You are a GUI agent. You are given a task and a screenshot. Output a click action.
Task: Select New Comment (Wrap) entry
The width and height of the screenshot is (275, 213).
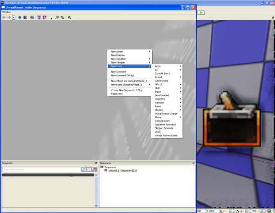(x=130, y=76)
